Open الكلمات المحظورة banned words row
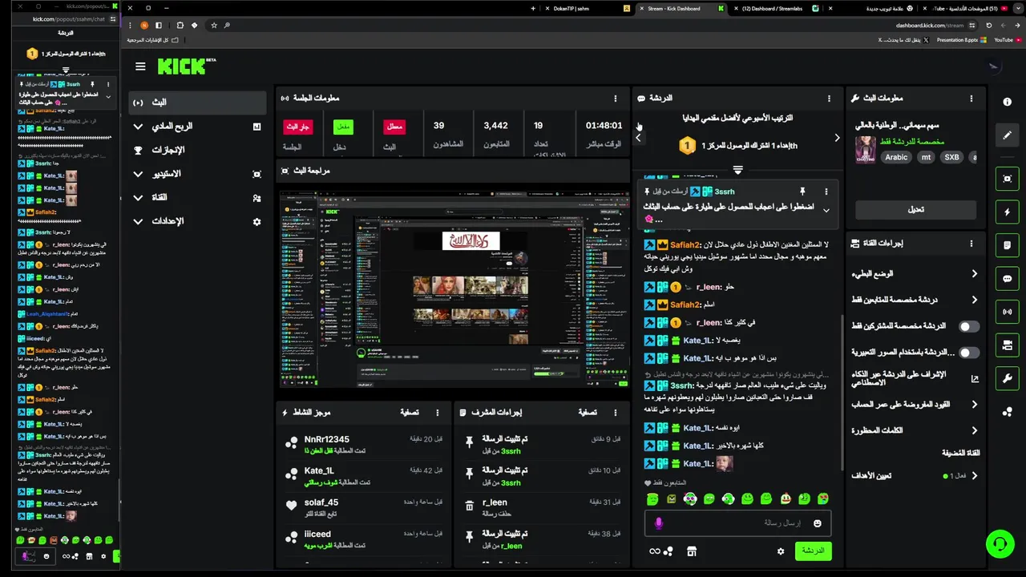Screen dimensions: 1026x577 coord(915,430)
